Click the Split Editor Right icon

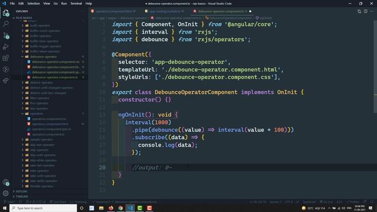[x=365, y=11]
